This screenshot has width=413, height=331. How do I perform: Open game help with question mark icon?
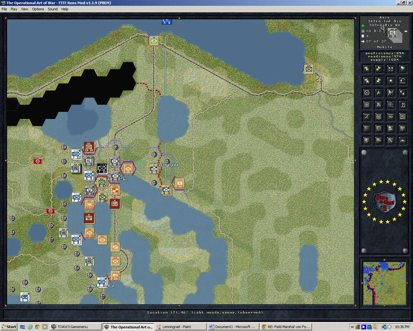402,104
